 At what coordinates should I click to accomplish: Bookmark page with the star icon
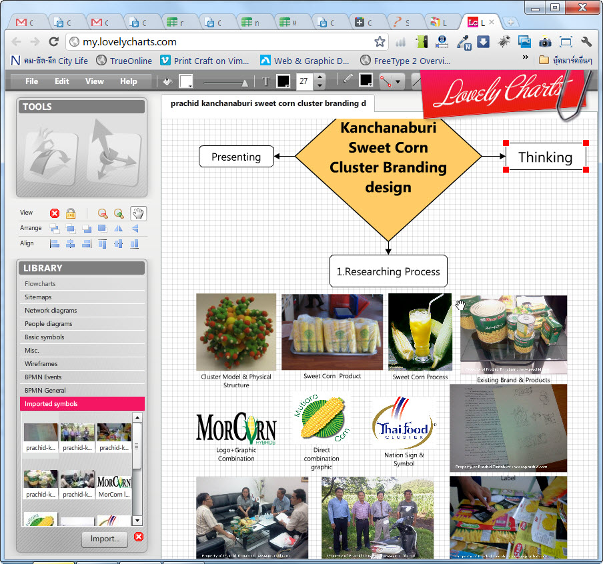pyautogui.click(x=380, y=41)
